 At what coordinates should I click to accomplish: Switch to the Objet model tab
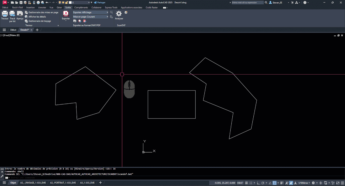click(x=13, y=183)
